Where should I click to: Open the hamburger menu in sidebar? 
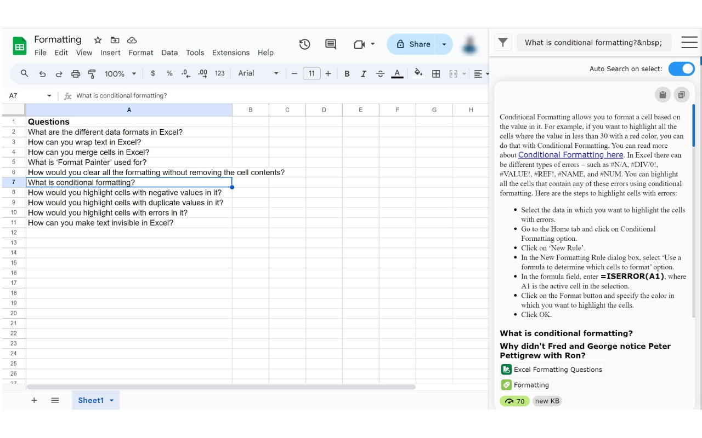pyautogui.click(x=689, y=42)
